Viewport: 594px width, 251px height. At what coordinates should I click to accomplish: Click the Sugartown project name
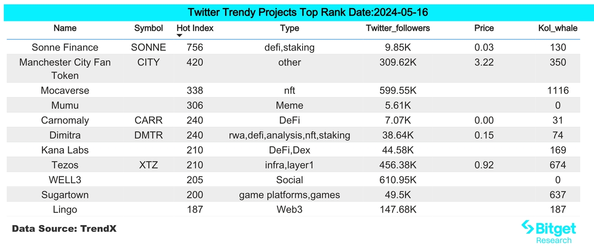click(65, 194)
